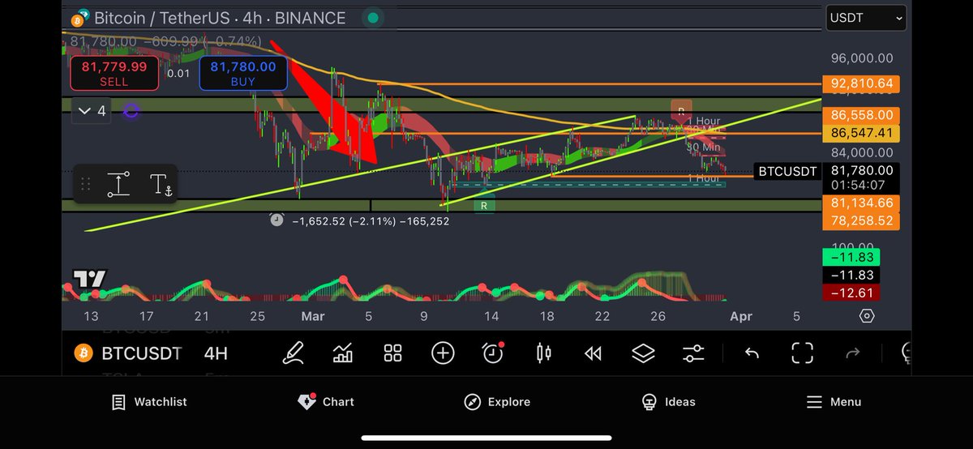The image size is (973, 449).
Task: Click the 78,258.52 price label
Action: click(862, 220)
